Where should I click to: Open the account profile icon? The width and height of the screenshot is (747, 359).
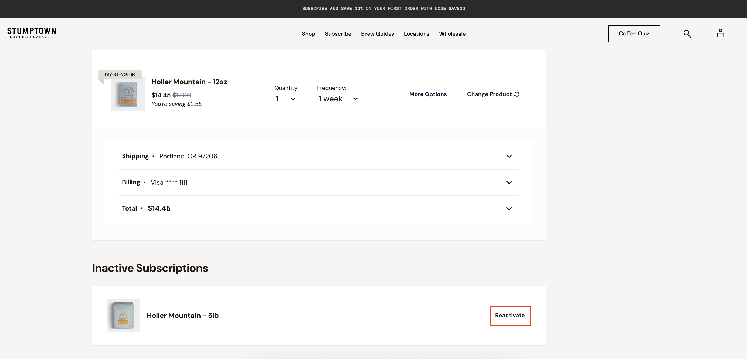(720, 33)
